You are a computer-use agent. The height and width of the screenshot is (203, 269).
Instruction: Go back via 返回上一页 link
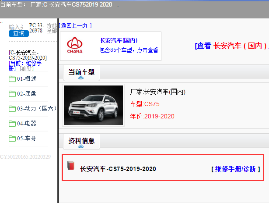coord(75,25)
